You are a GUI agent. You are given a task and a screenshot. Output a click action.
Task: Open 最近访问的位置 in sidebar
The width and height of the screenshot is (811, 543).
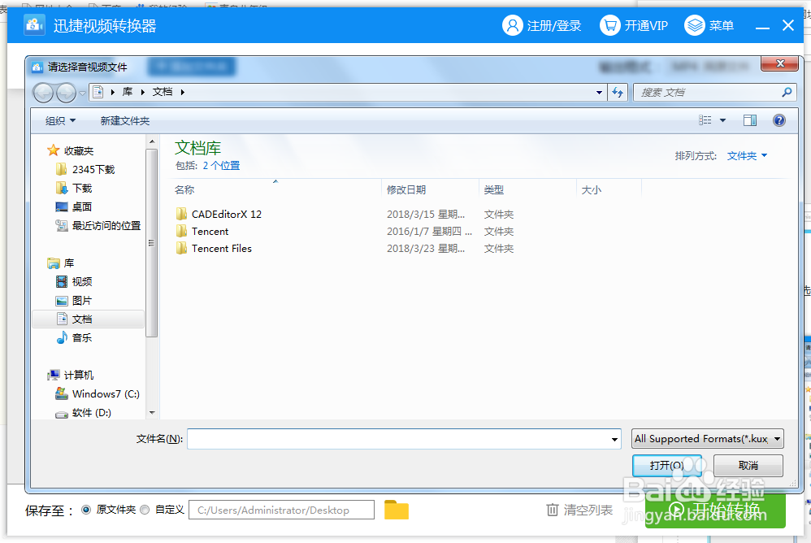click(98, 225)
